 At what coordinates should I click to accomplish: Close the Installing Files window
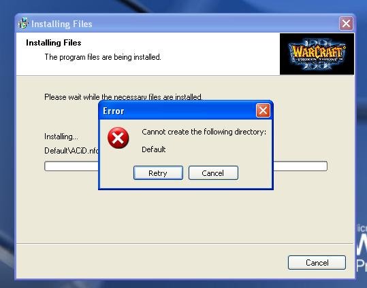[346, 23]
